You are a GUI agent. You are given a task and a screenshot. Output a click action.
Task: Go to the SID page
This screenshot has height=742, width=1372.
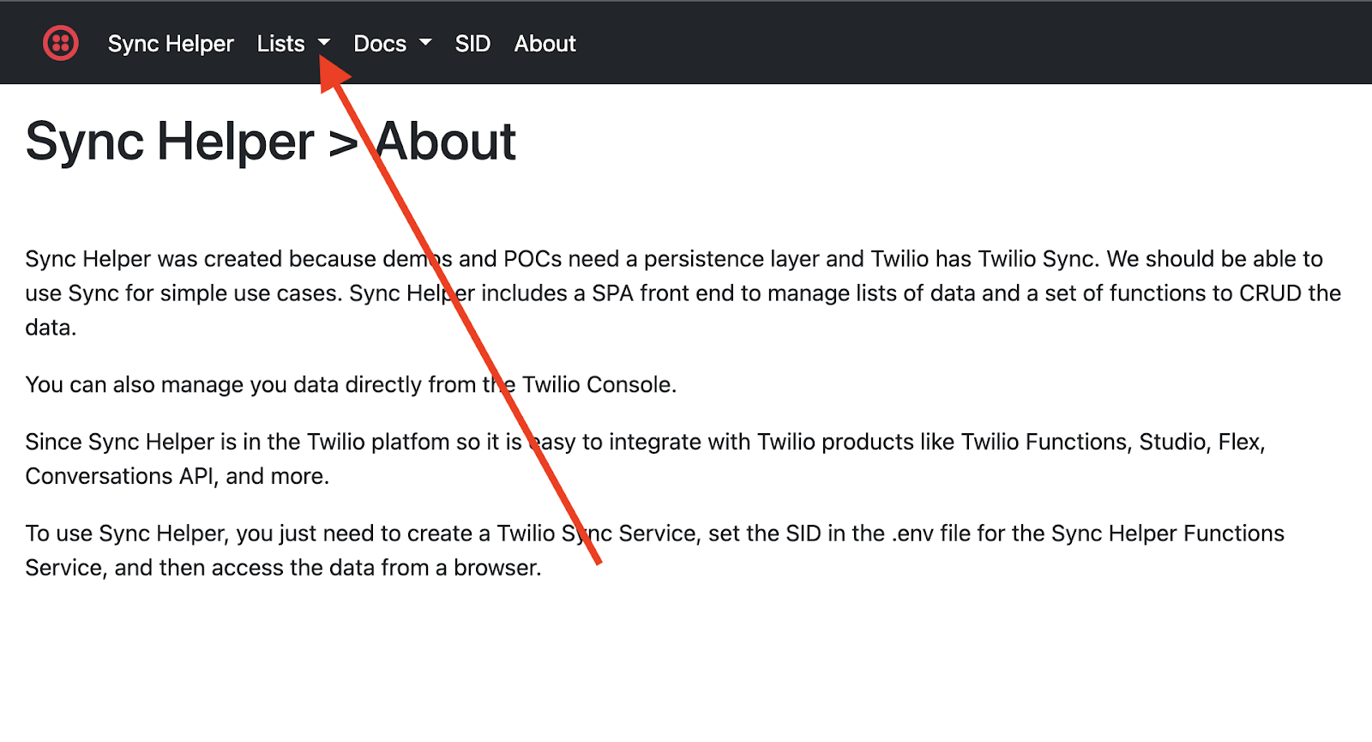tap(472, 44)
